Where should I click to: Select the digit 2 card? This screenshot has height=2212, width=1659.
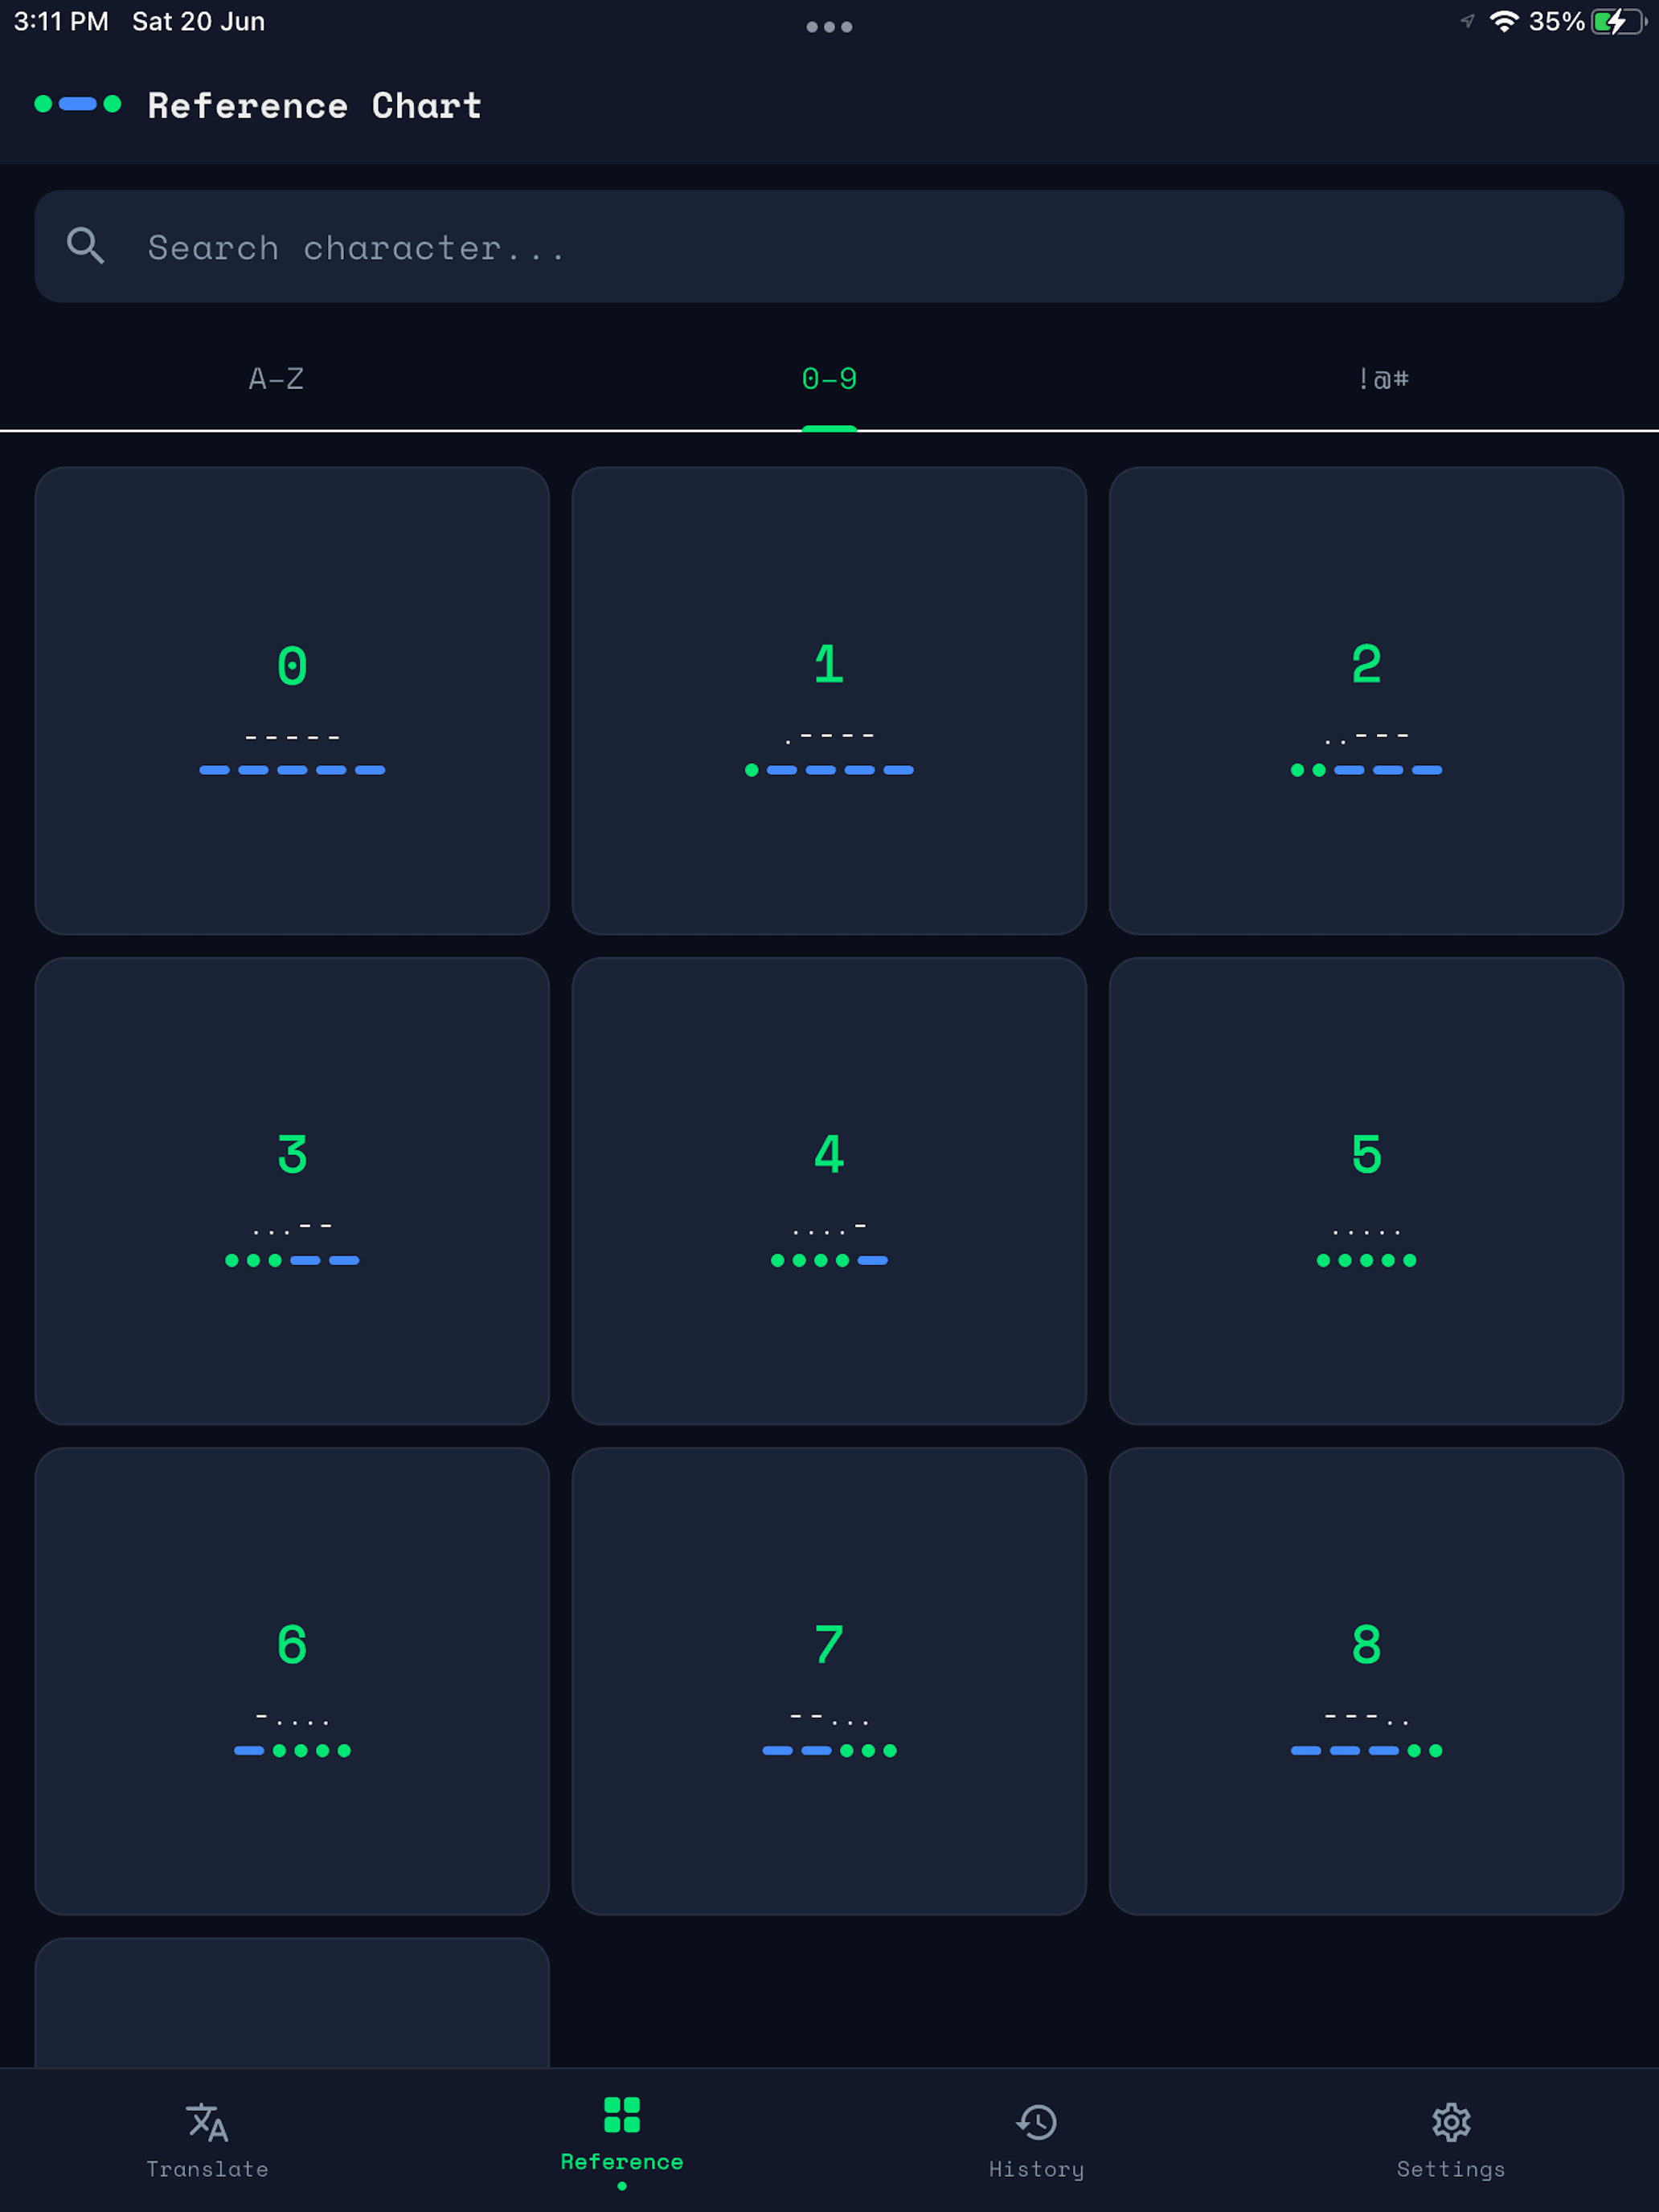(1366, 701)
